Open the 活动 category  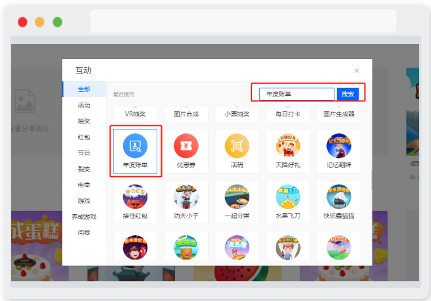point(84,105)
